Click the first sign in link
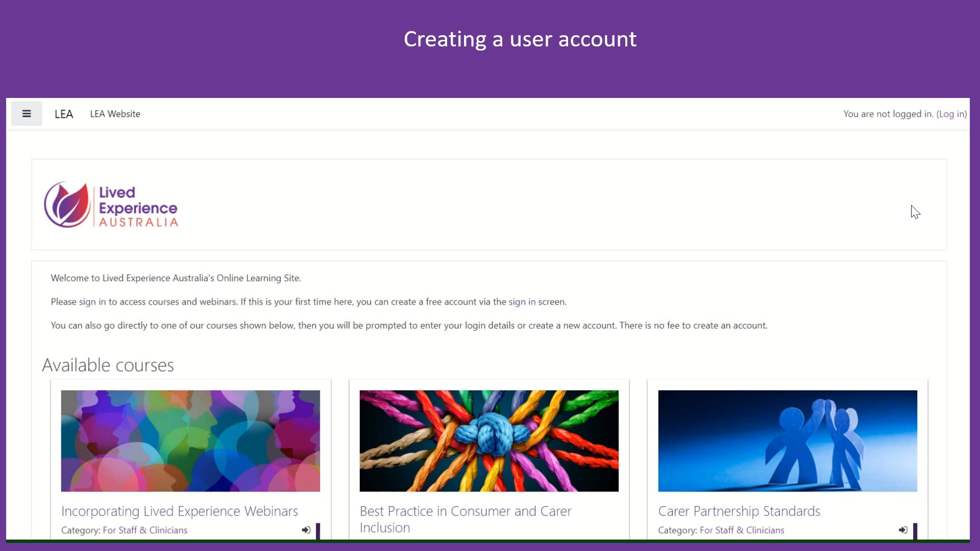The image size is (980, 551). pos(92,302)
